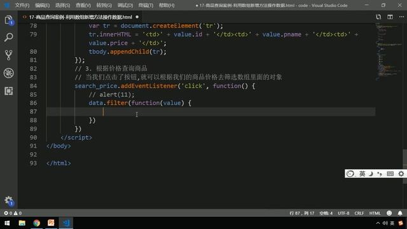407x229 pixels.
Task: Select the 17-商品查询案例 html file tab
Action: 81,17
